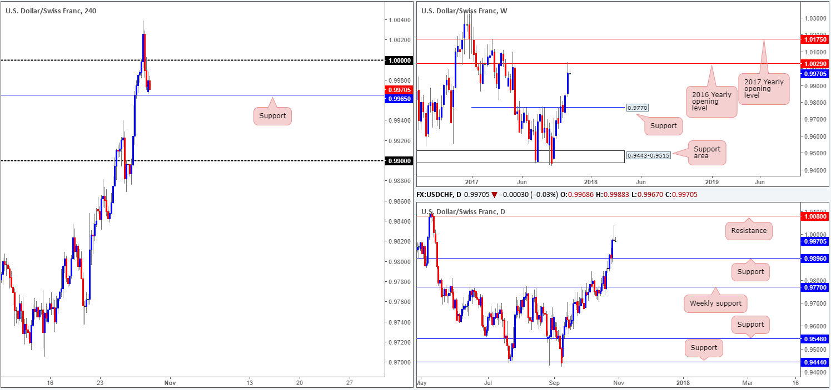Click the blue 0.99705 price tag on the daily axis
The height and width of the screenshot is (390, 831).
pos(814,241)
